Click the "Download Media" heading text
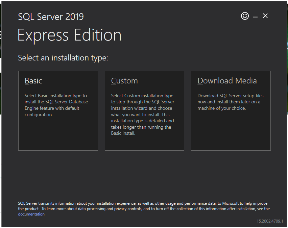Viewport: 288px width, 228px height. [x=227, y=81]
